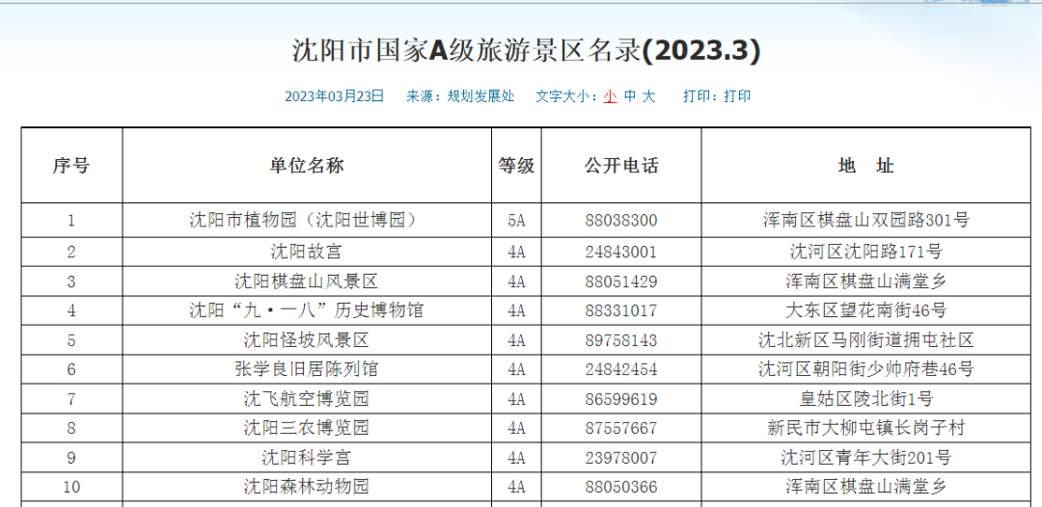The width and height of the screenshot is (1042, 507).
Task: Click phone number 86599619
Action: pos(621,399)
